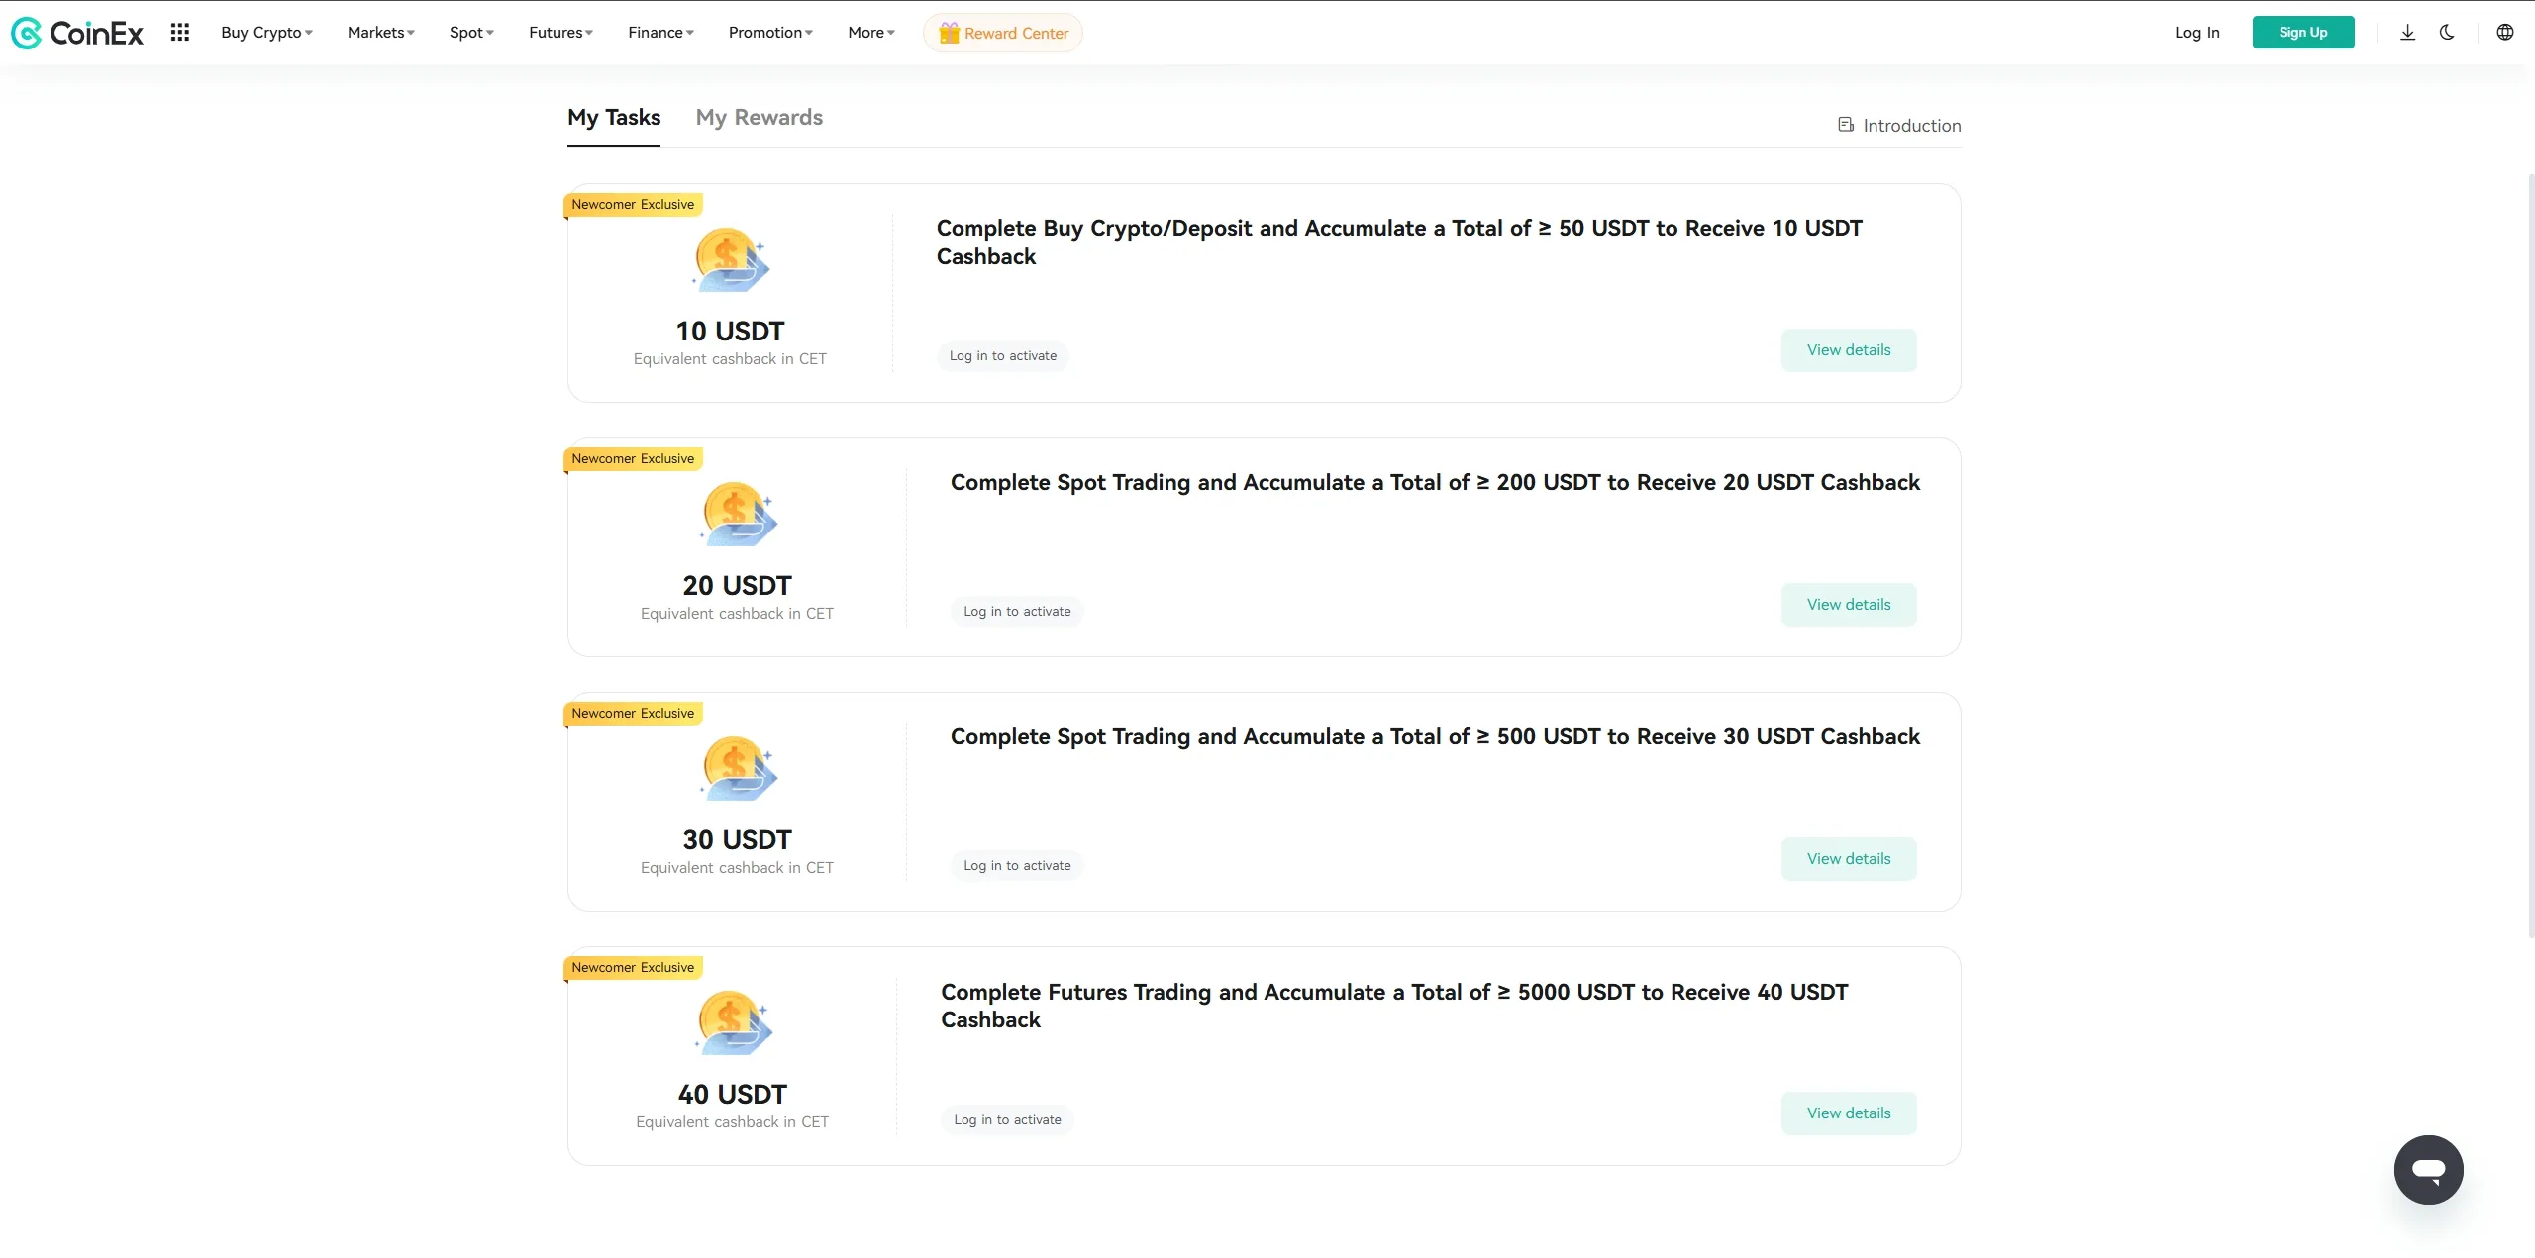Open the Introduction link

click(x=1899, y=126)
